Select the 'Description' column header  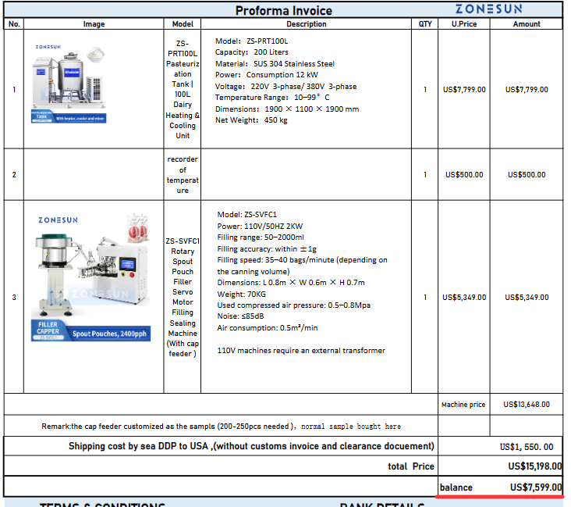pos(307,24)
